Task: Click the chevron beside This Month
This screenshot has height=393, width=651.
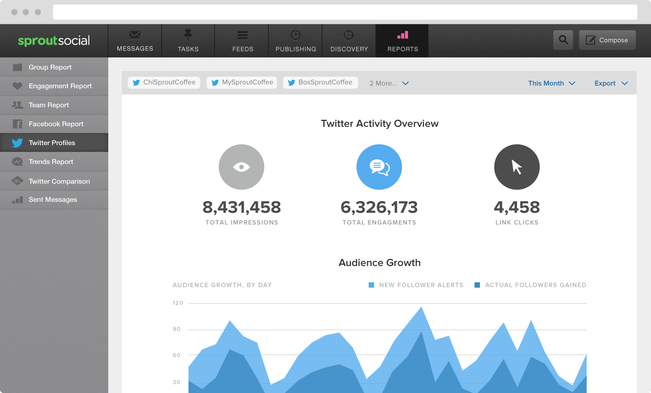Action: [x=572, y=83]
